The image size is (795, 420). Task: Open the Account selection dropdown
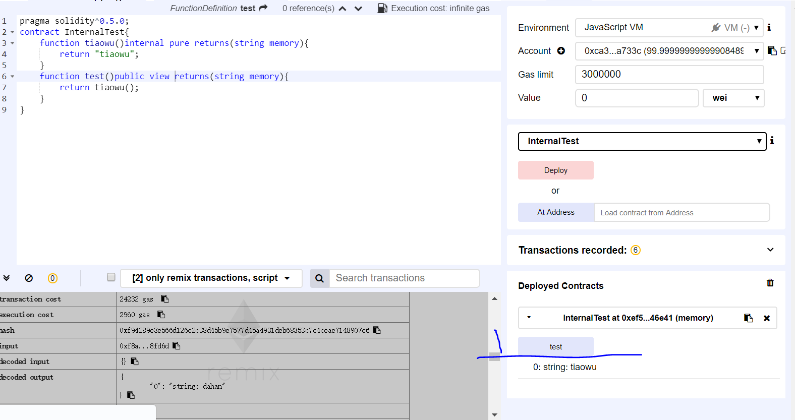pos(669,51)
